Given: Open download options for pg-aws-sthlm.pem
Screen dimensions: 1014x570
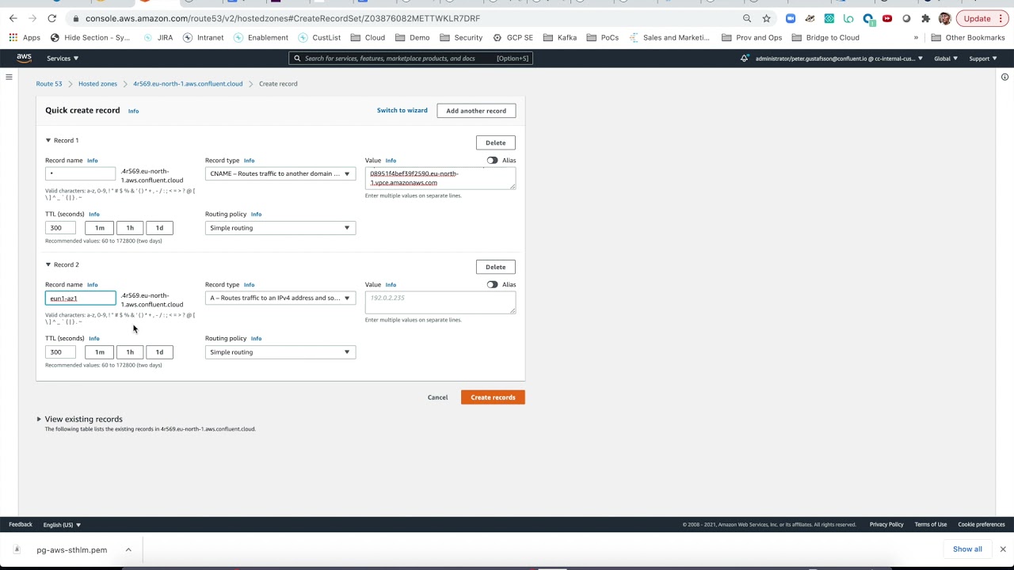Looking at the screenshot, I should [128, 549].
